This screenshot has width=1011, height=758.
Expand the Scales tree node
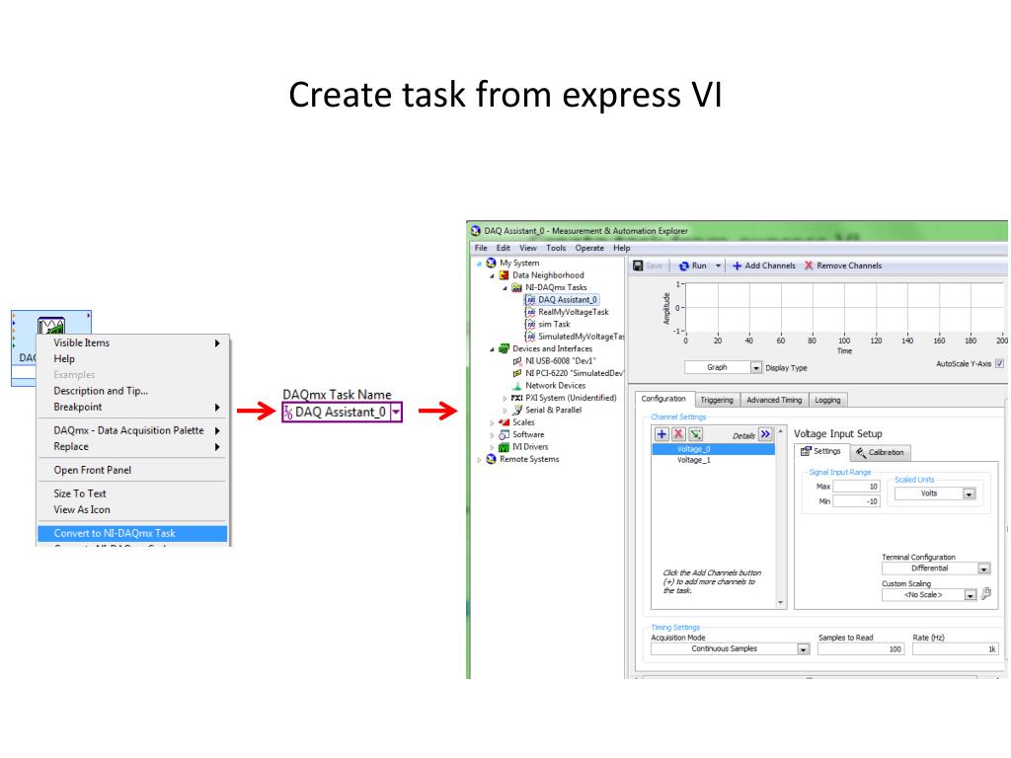[x=493, y=422]
